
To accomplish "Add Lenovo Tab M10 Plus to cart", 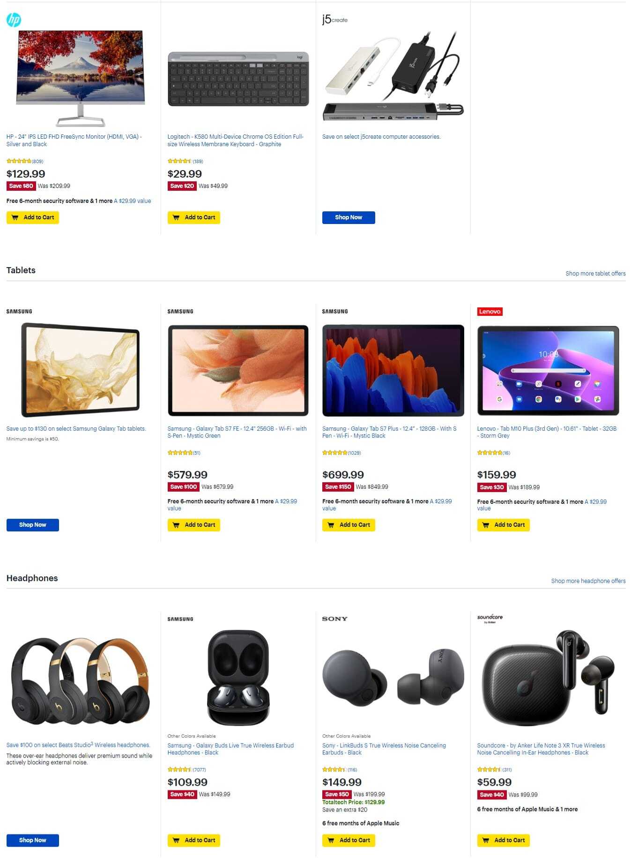I will coord(504,525).
